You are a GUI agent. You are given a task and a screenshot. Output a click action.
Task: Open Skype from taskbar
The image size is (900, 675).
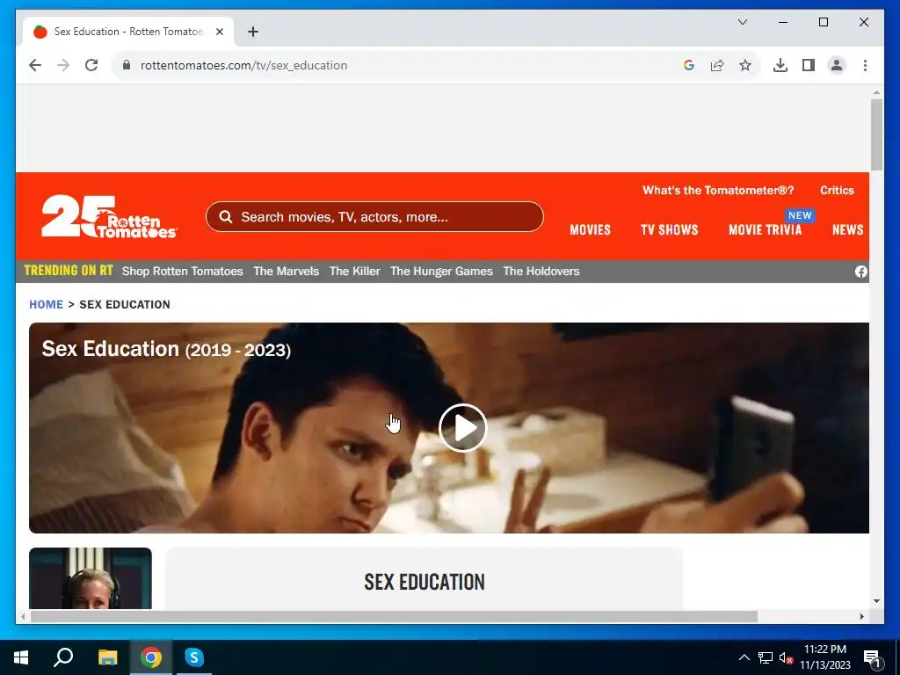(194, 657)
